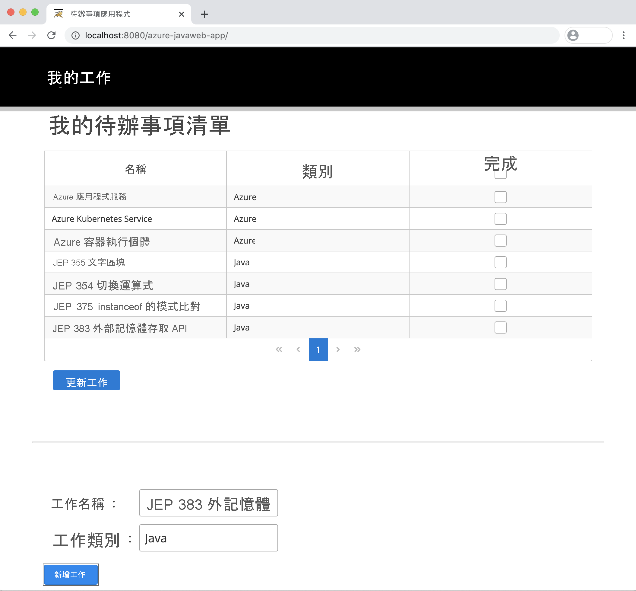This screenshot has width=636, height=591.
Task: Focus the 工作名稱 input field
Action: (x=209, y=503)
